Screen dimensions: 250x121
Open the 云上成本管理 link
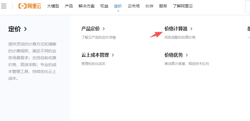coord(95,55)
